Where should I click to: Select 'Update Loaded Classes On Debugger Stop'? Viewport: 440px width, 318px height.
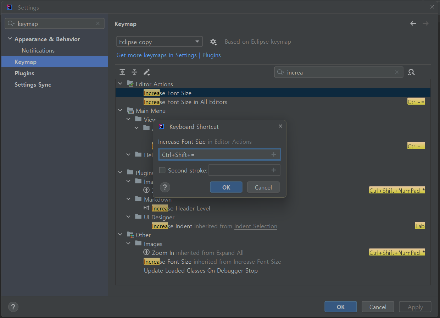click(273, 270)
